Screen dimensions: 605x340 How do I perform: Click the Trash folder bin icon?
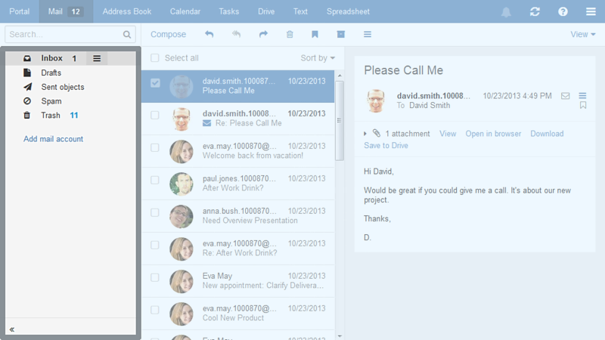pyautogui.click(x=26, y=116)
